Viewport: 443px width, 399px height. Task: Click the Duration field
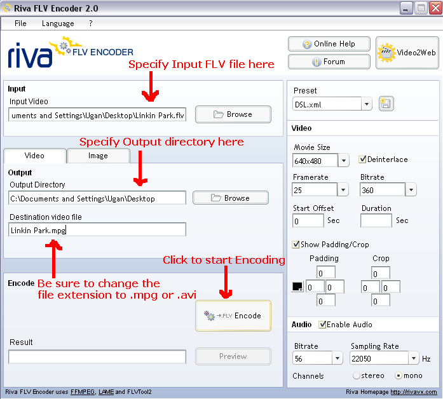pos(376,220)
